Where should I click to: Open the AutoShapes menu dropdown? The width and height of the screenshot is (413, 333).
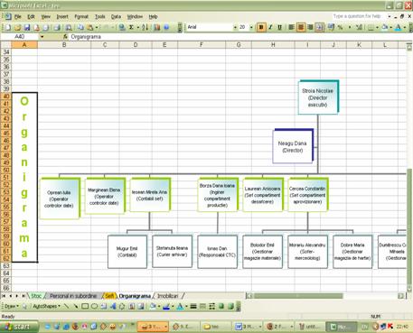pos(46,306)
